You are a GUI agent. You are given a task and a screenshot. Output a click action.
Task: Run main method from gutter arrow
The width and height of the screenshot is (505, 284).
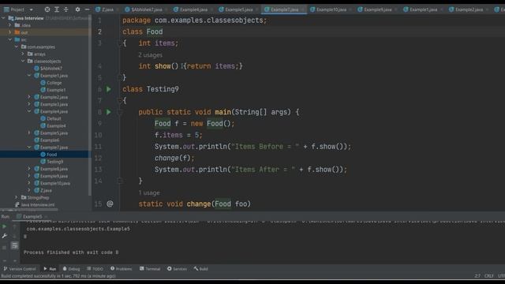point(109,112)
